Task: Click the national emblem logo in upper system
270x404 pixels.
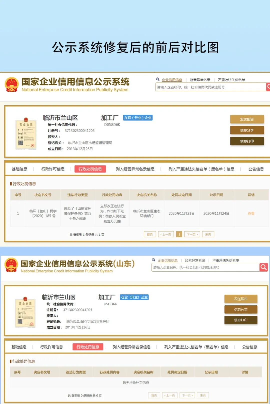Action: pos(11,85)
